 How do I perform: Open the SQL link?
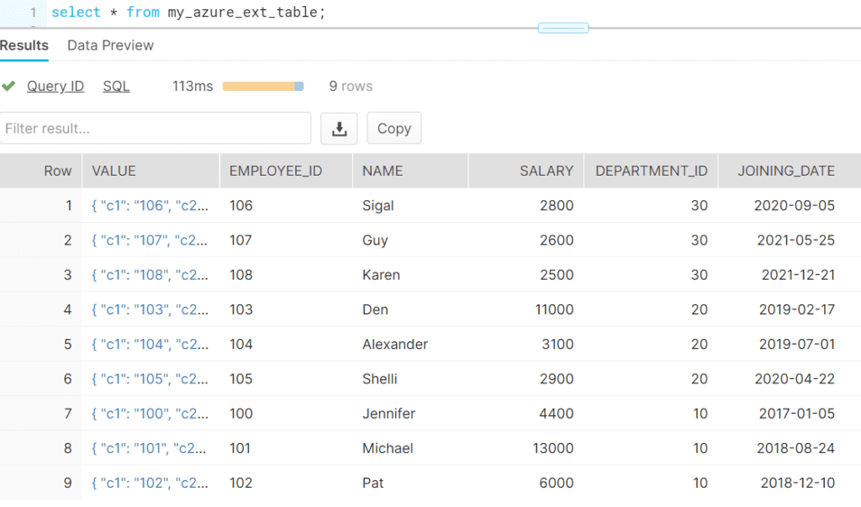pyautogui.click(x=116, y=87)
